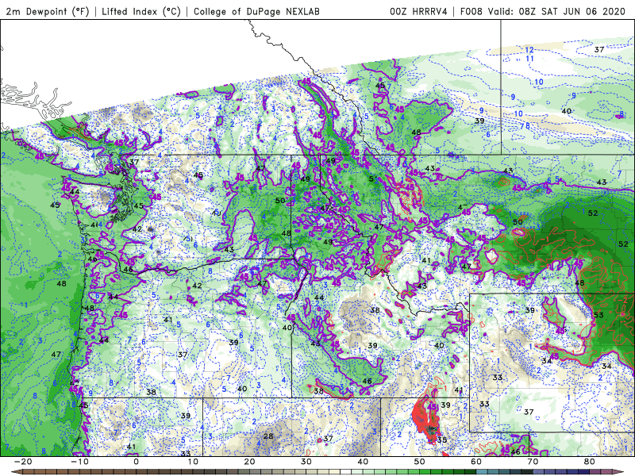Click the "College of DuPage NEXLAB" text
635x476 pixels.
tap(256, 11)
